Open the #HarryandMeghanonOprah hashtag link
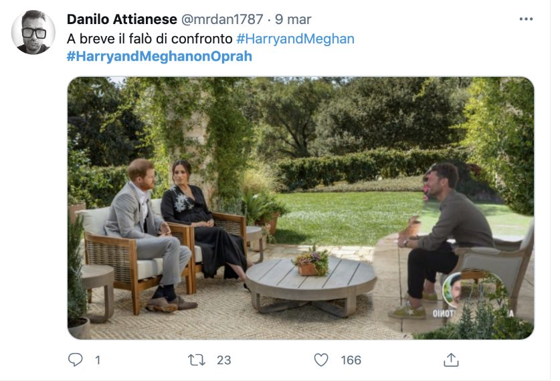560x381 pixels. [x=159, y=56]
